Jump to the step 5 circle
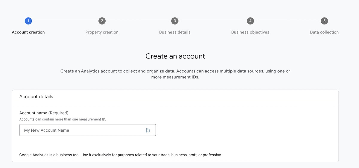The width and height of the screenshot is (359, 168). 324,21
